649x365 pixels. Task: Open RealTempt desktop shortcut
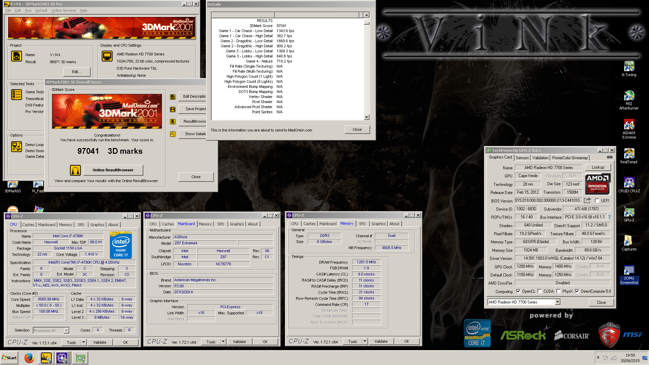tap(629, 156)
